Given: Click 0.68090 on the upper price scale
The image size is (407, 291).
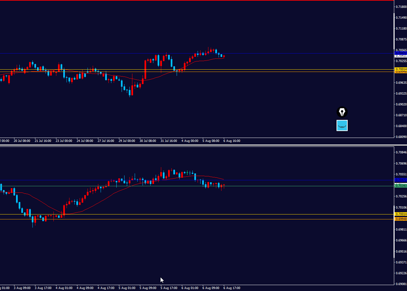Looking at the screenshot, I should (401, 137).
